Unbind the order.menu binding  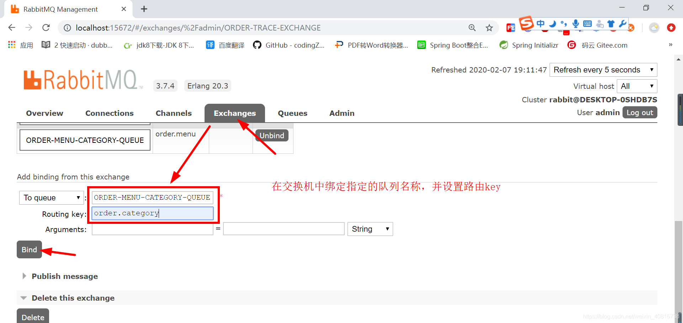(272, 135)
